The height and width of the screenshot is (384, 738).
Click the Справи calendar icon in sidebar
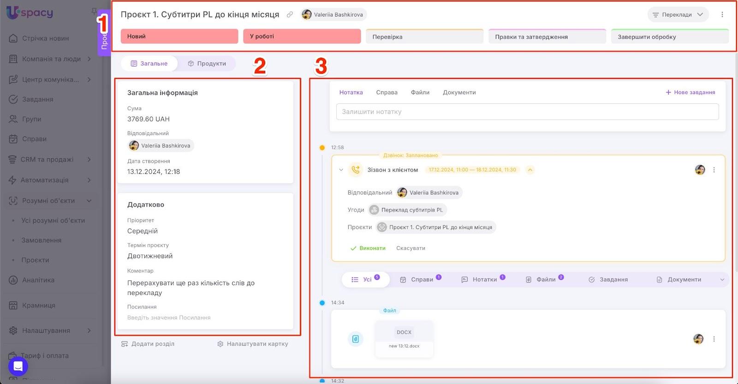point(13,139)
